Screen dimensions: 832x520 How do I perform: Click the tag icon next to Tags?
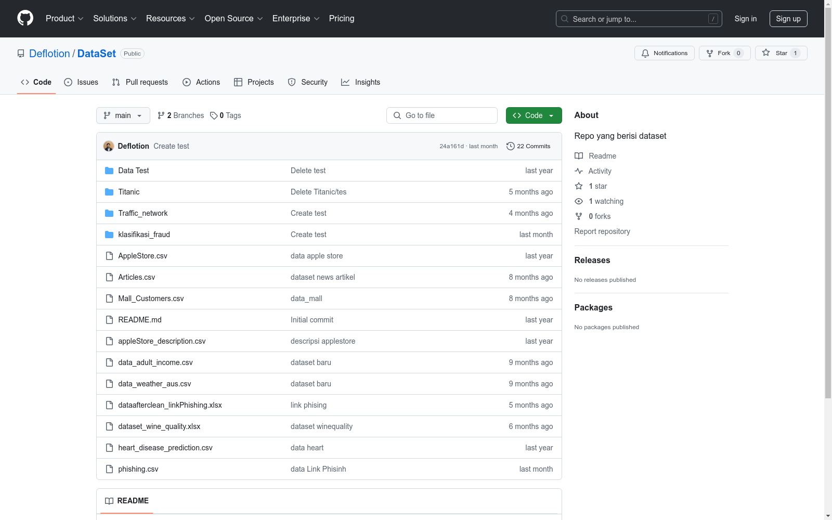214,115
